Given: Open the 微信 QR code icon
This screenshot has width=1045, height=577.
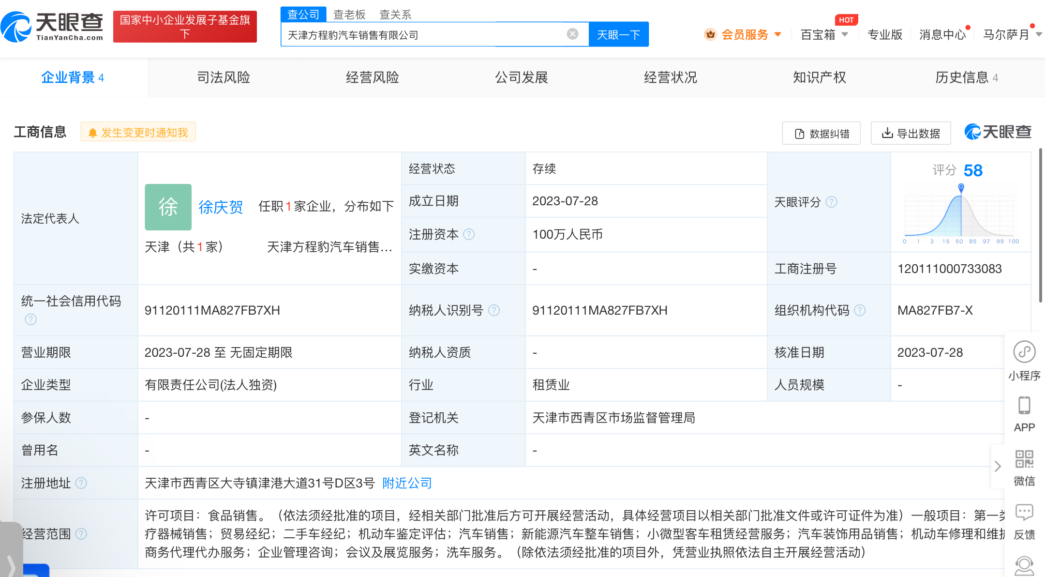Looking at the screenshot, I should (x=1024, y=459).
